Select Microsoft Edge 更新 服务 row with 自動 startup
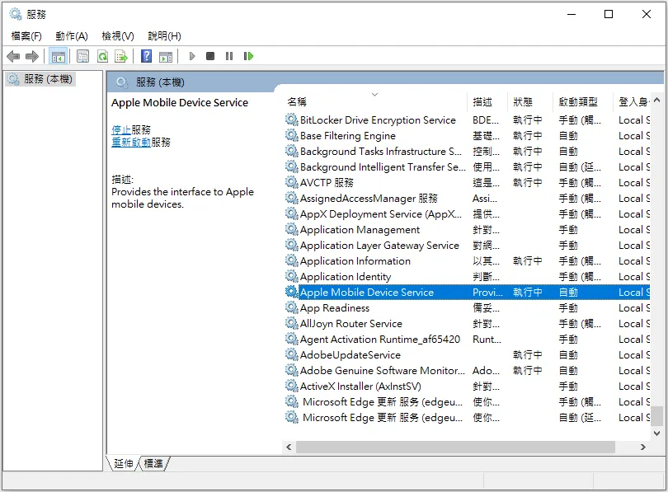This screenshot has height=492, width=668. (x=468, y=418)
